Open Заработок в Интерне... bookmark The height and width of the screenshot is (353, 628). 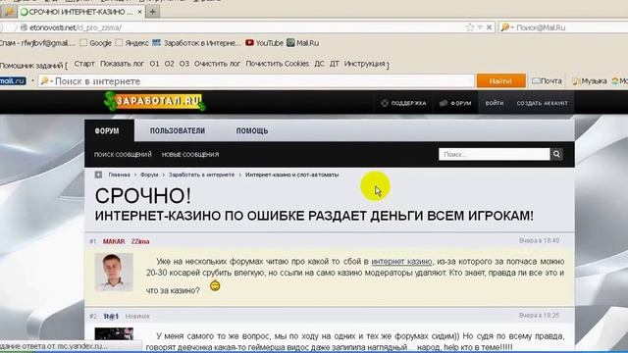click(x=196, y=43)
